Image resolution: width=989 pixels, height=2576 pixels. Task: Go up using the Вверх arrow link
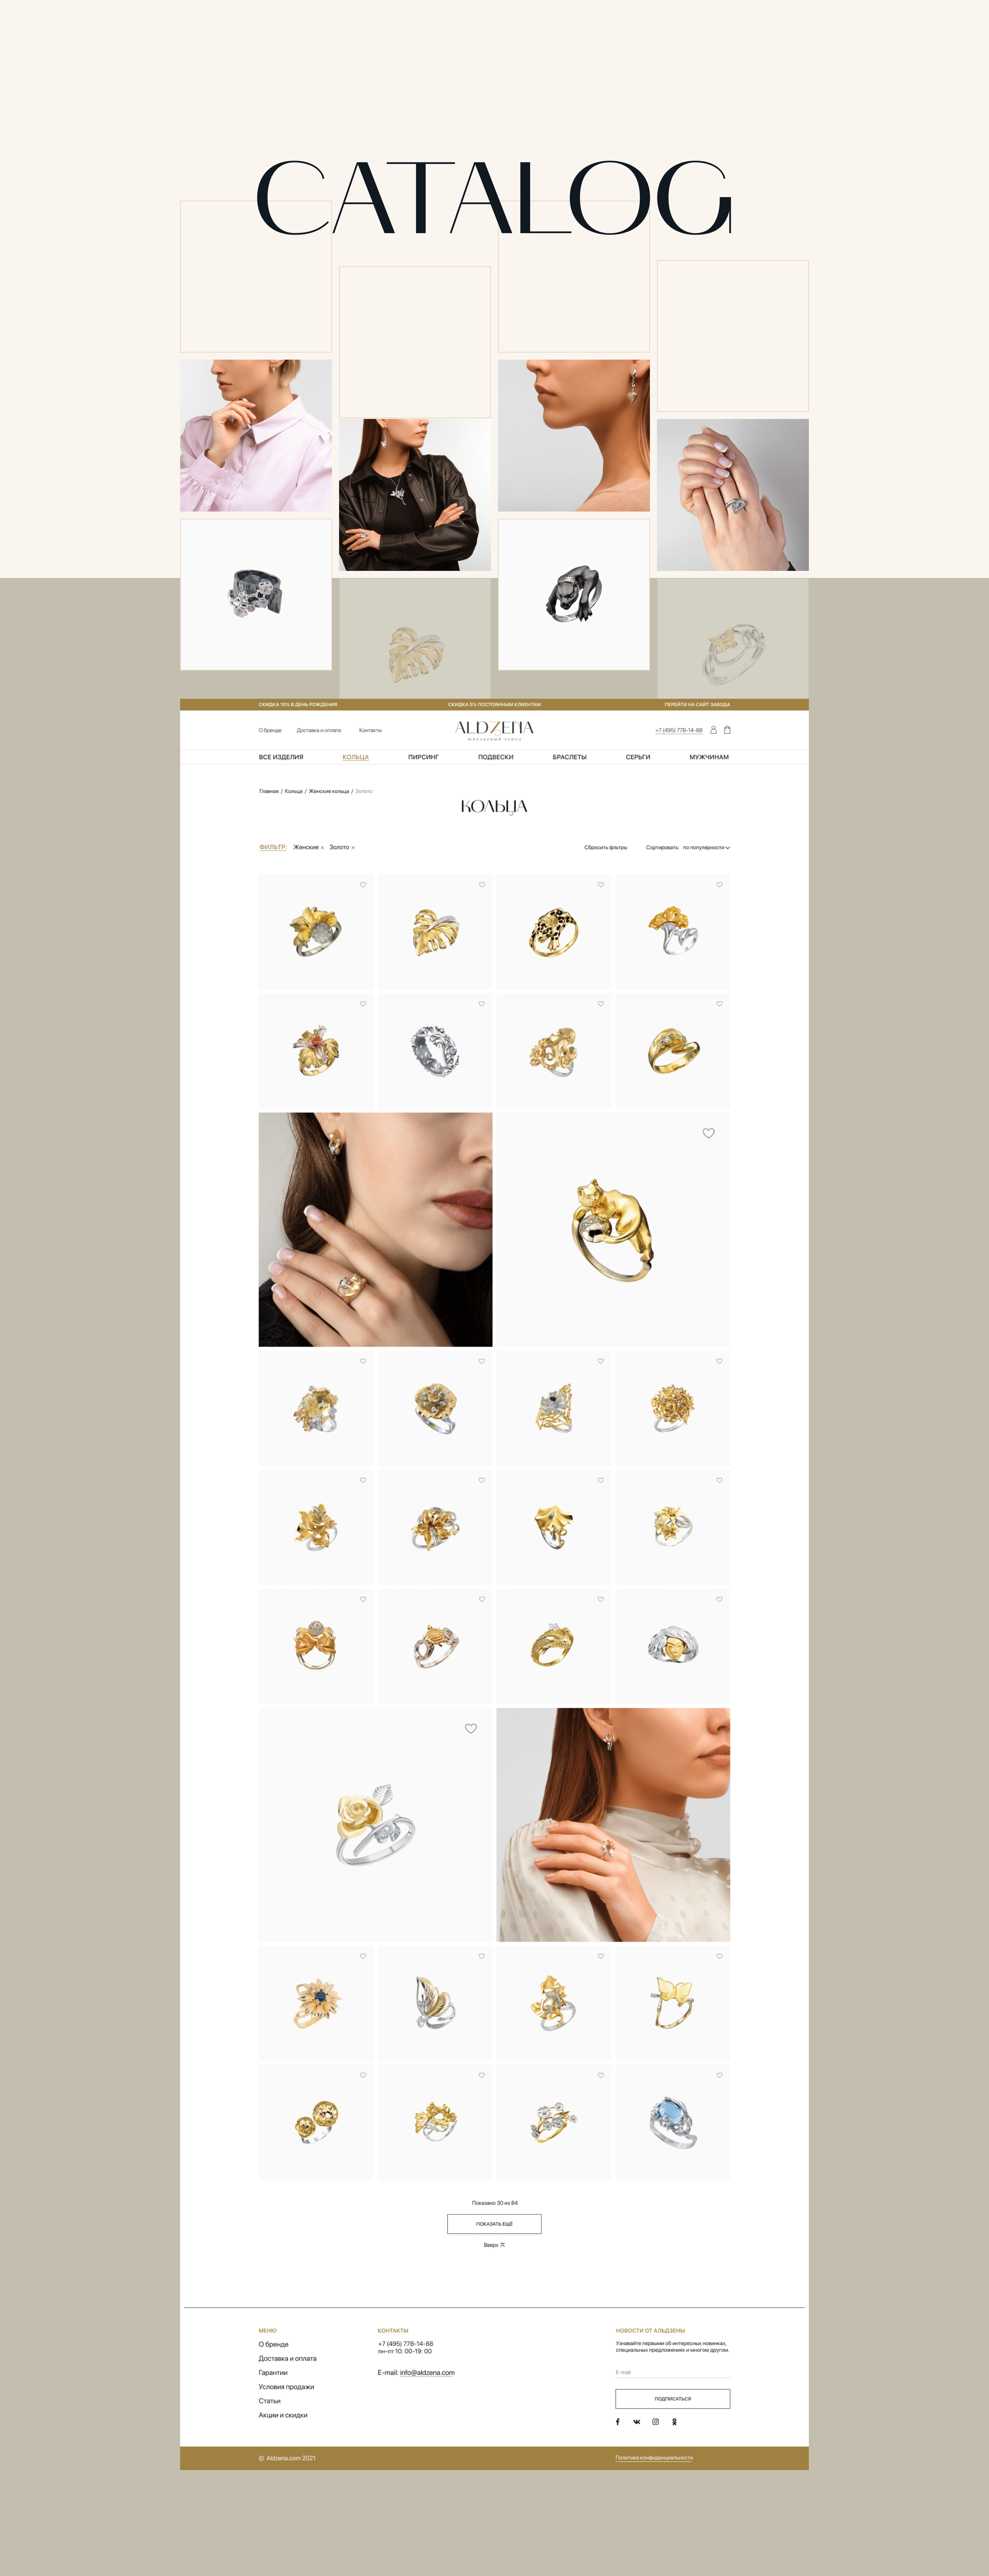pos(494,2245)
